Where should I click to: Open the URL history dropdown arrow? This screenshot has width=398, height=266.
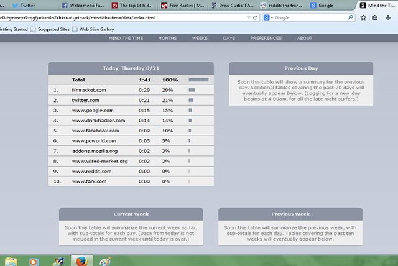249,17
